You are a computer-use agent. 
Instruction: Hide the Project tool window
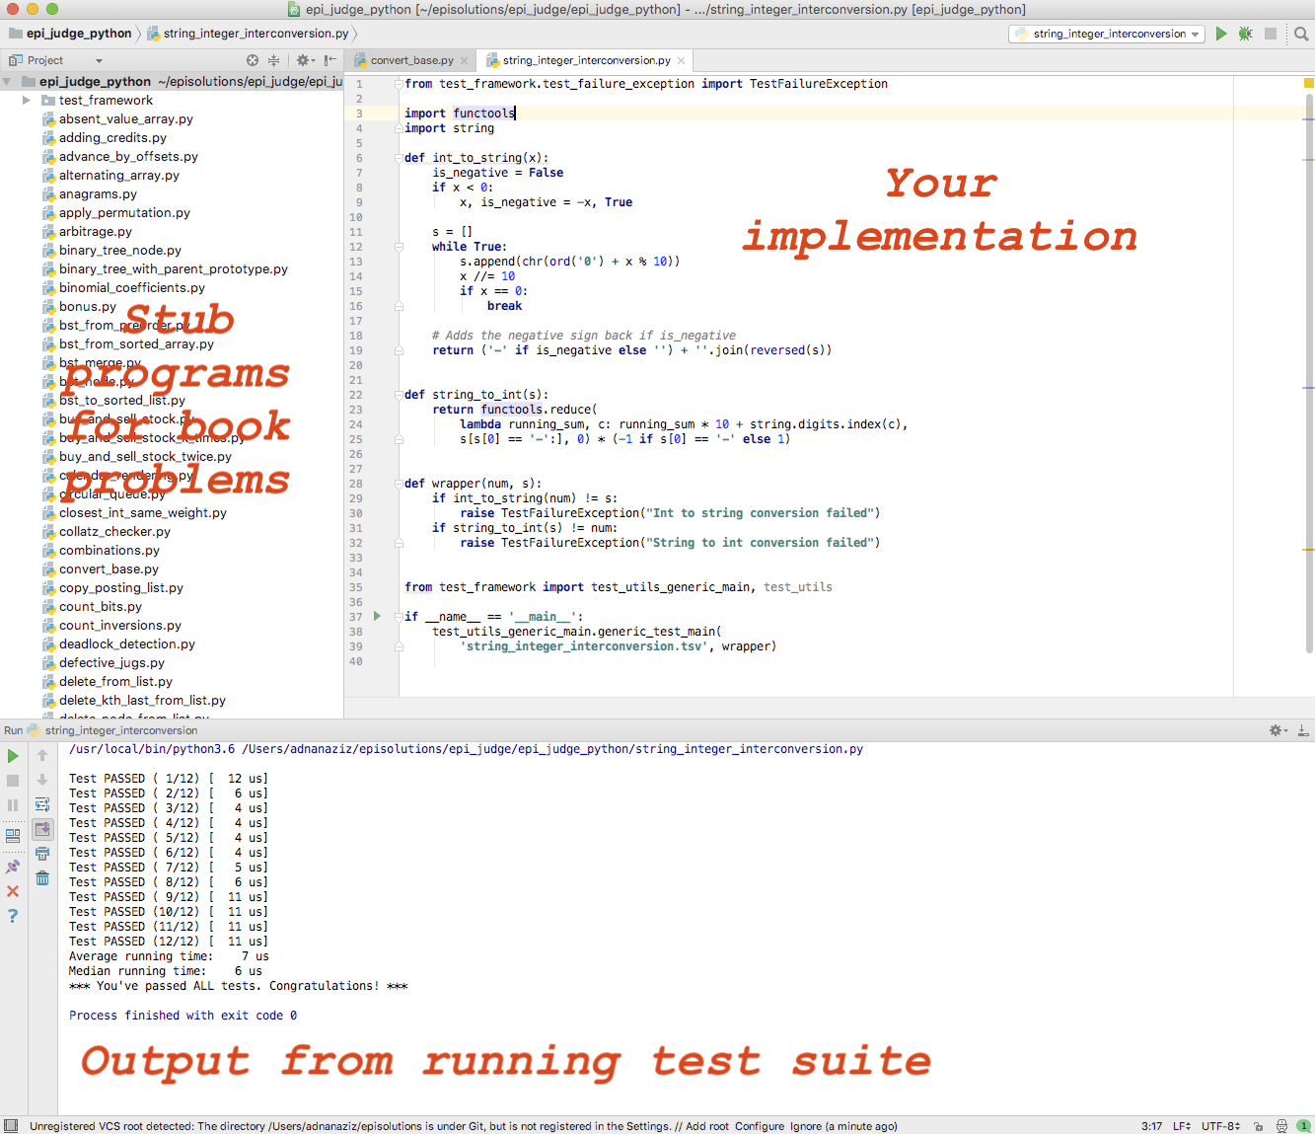pos(329,60)
